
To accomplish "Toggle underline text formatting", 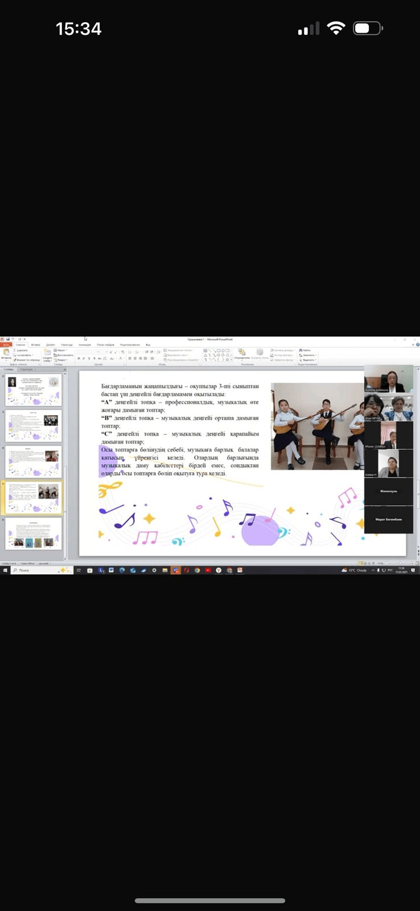I will (89, 359).
